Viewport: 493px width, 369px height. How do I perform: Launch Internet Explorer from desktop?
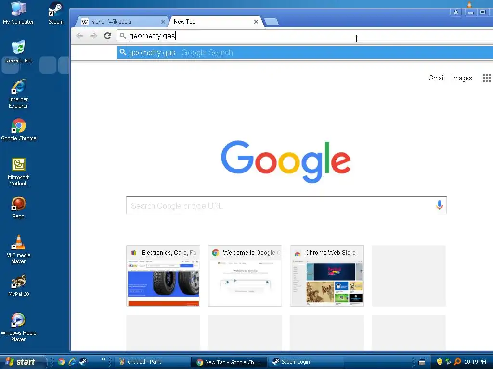coord(18,94)
